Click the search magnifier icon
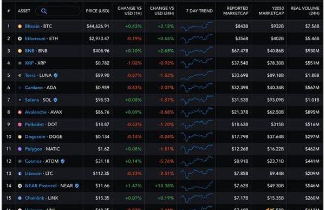The width and height of the screenshot is (325, 210). [x=44, y=11]
